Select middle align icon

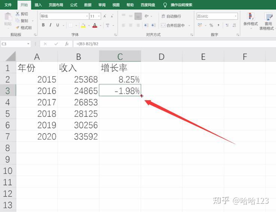click(131, 16)
